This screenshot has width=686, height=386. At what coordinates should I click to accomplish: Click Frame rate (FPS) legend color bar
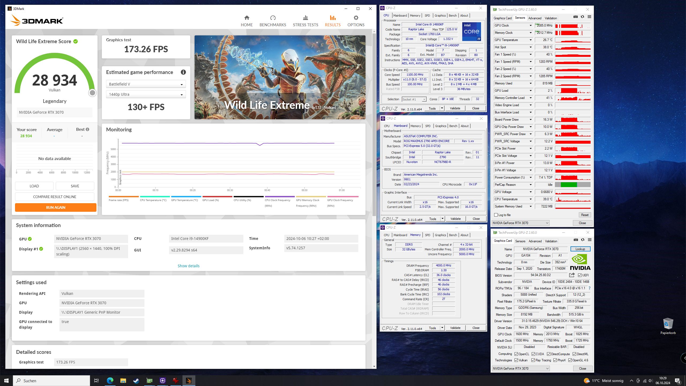coord(124,197)
